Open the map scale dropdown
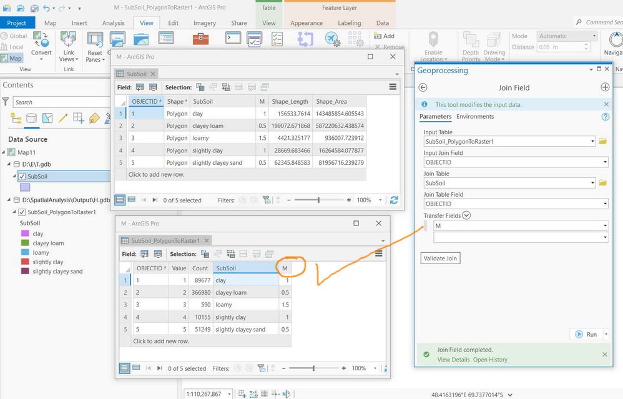The width and height of the screenshot is (623, 399). click(229, 394)
